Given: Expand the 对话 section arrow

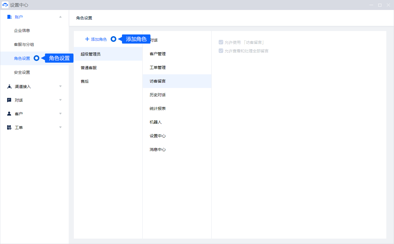Looking at the screenshot, I should point(60,100).
